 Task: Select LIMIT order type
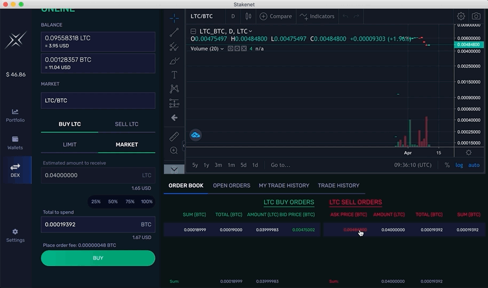tap(70, 145)
